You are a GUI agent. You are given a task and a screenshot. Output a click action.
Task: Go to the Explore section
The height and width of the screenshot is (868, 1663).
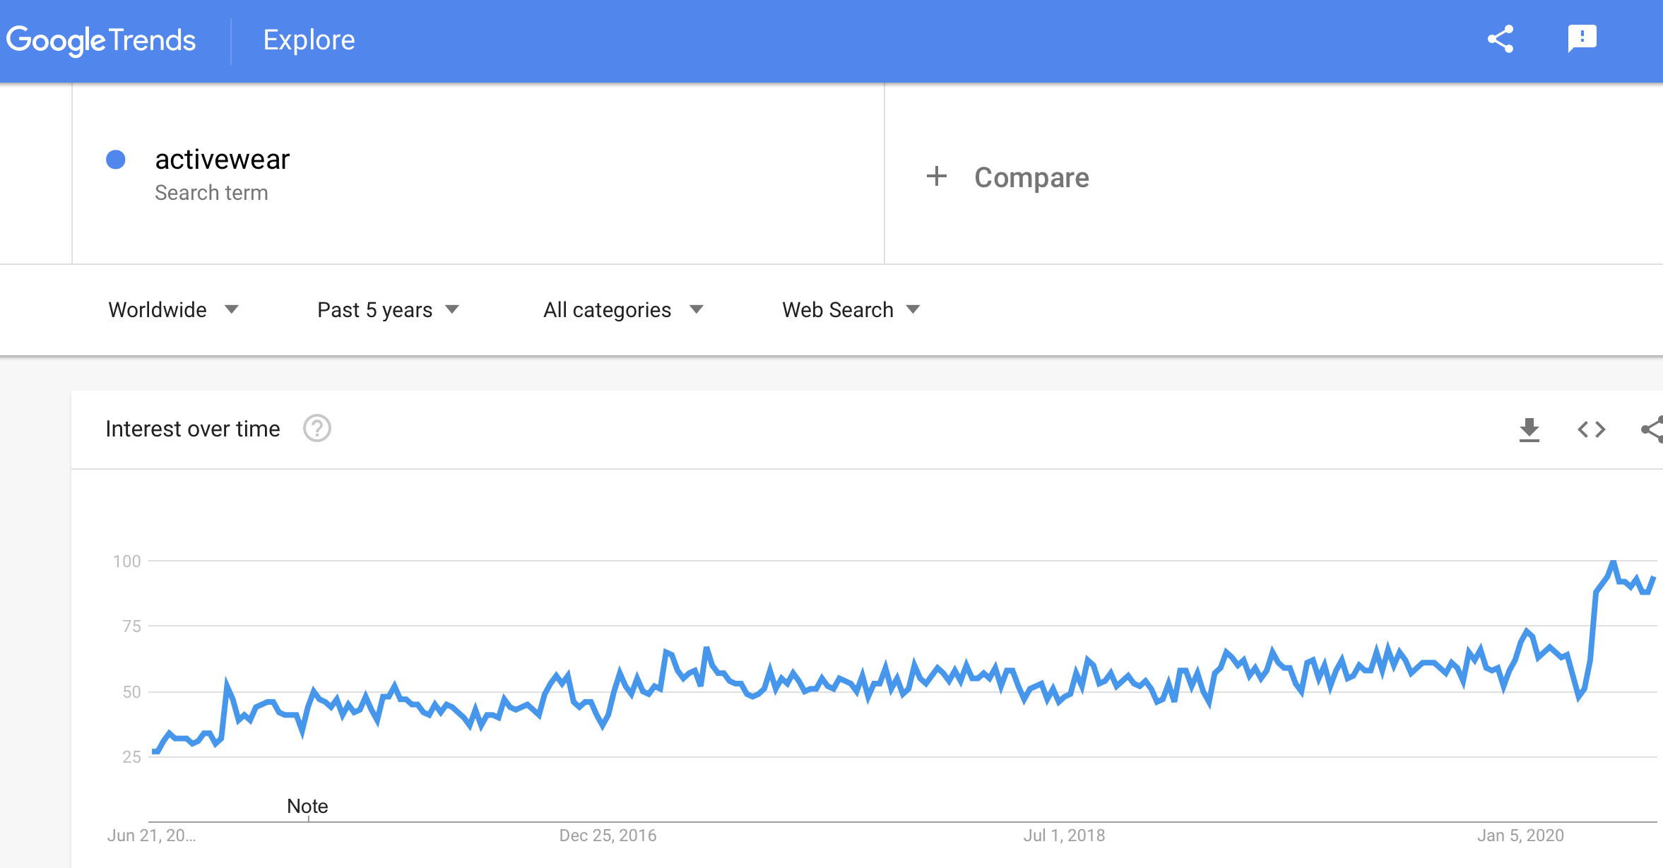[x=309, y=40]
